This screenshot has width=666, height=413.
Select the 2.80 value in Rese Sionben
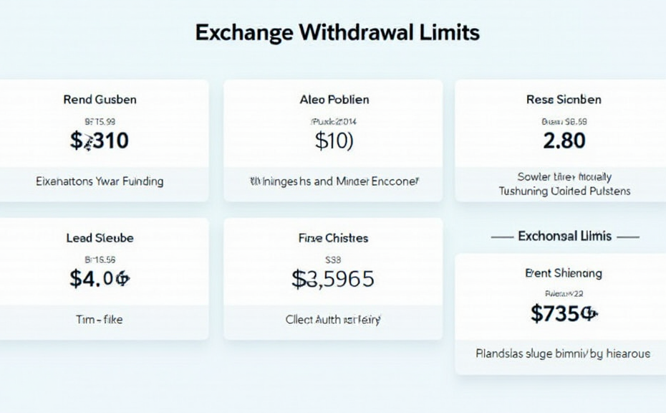564,141
